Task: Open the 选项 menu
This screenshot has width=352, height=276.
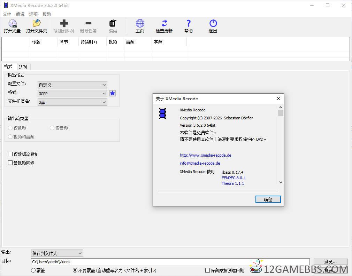Action: [33, 14]
